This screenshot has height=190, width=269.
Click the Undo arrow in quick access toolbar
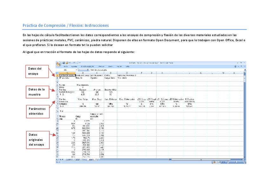70,63
